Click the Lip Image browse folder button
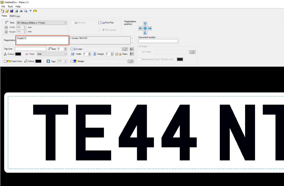The image size is (284, 186). [192, 52]
